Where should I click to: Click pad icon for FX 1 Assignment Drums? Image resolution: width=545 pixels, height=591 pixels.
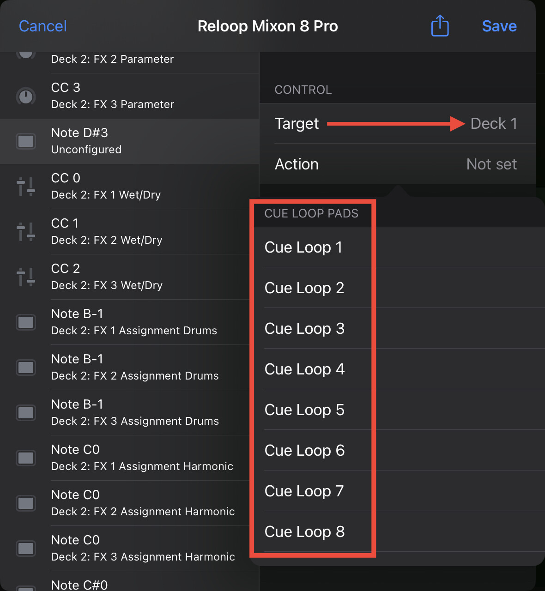(26, 322)
